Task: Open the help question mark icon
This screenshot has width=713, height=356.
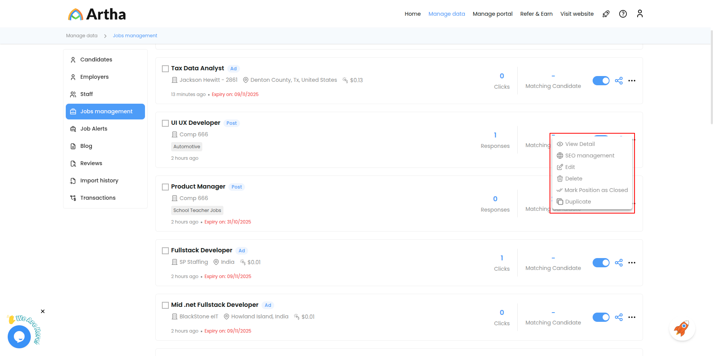Action: [623, 14]
